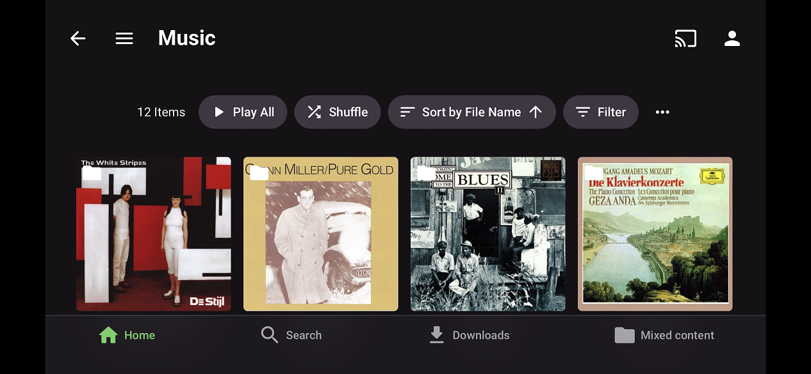811x374 pixels.
Task: Tap the folder icon on Glenn Miller cover
Action: [259, 173]
